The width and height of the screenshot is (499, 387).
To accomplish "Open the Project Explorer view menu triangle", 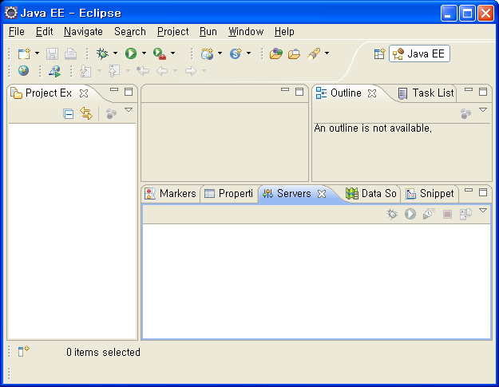I will point(129,110).
